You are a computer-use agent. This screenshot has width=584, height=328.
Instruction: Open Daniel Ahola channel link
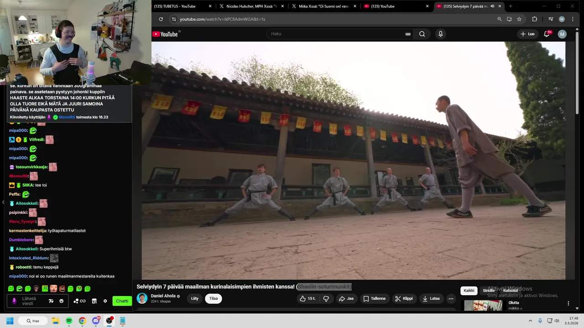(x=163, y=296)
